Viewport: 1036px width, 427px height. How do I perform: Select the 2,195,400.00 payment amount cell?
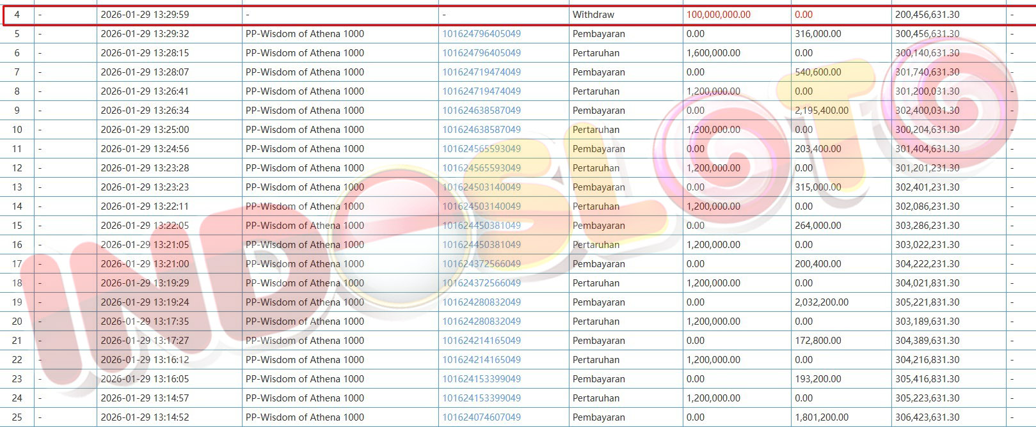pyautogui.click(x=822, y=111)
